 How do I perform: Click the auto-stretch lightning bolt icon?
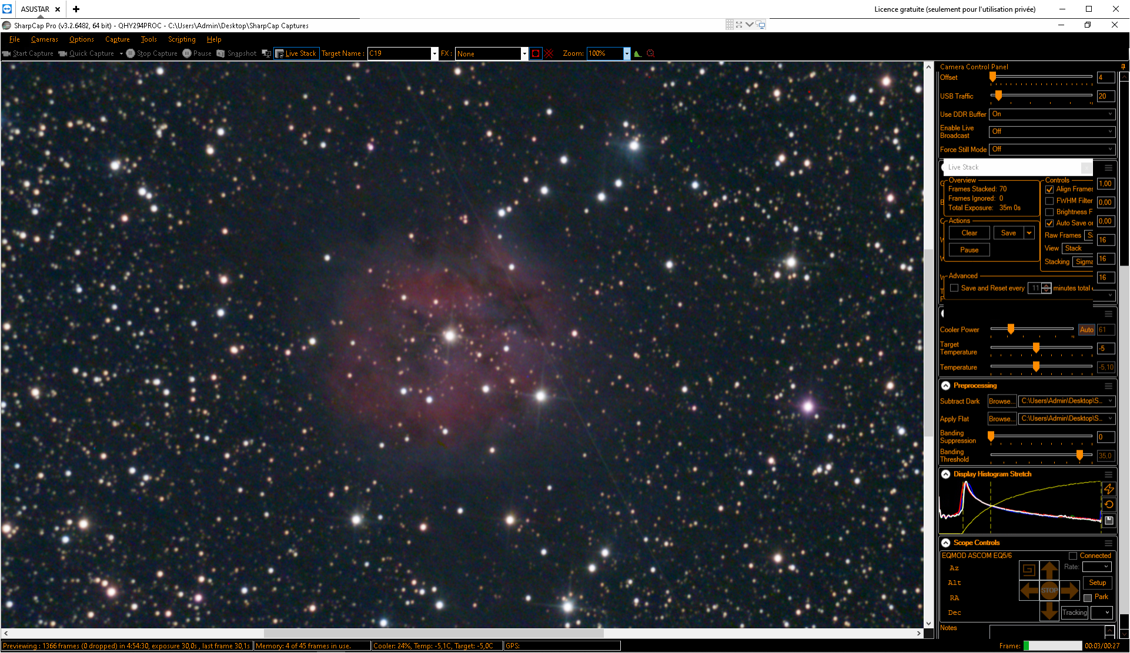[1109, 489]
